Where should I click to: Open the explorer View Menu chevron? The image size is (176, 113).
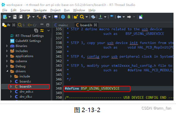tap(48, 30)
